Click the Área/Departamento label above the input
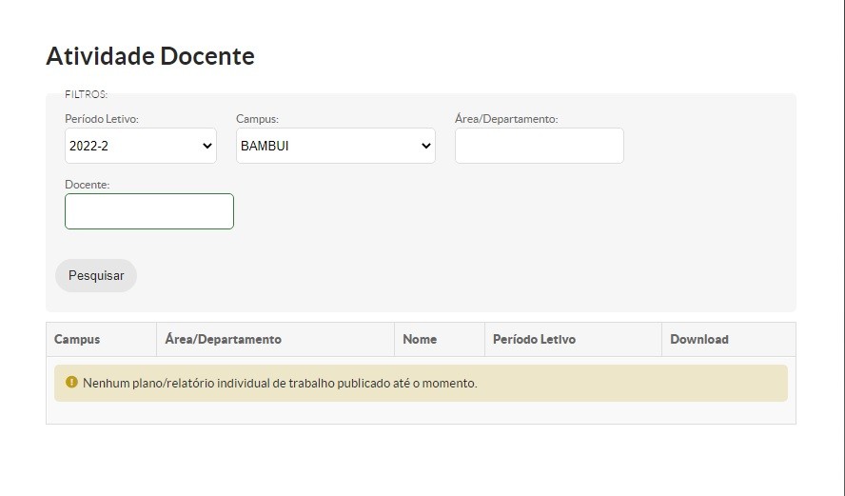Viewport: 845px width, 496px height. [506, 119]
